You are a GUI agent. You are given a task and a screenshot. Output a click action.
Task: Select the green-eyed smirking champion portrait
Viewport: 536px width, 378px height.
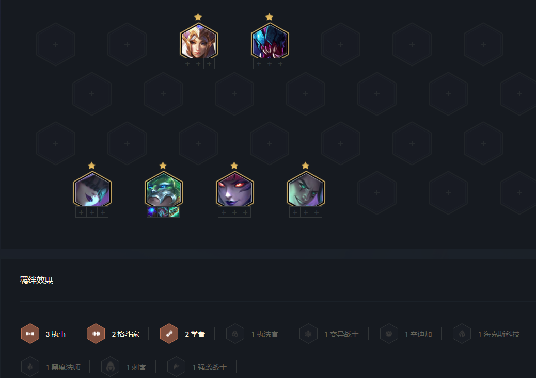[x=306, y=189]
